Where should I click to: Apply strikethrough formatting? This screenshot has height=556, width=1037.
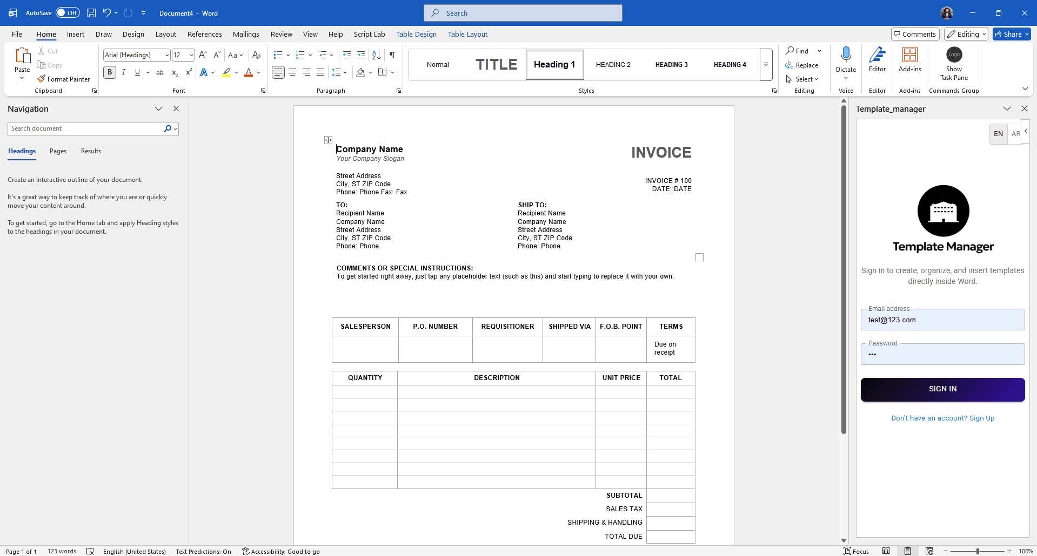coord(160,72)
